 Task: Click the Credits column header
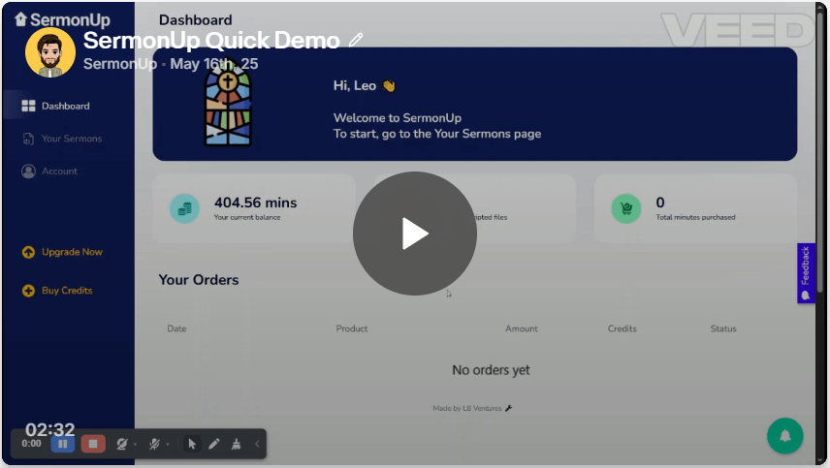click(x=622, y=328)
